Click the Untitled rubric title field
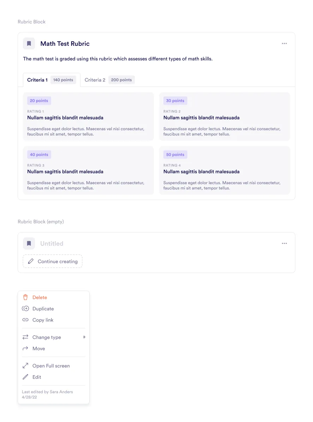 tap(52, 244)
